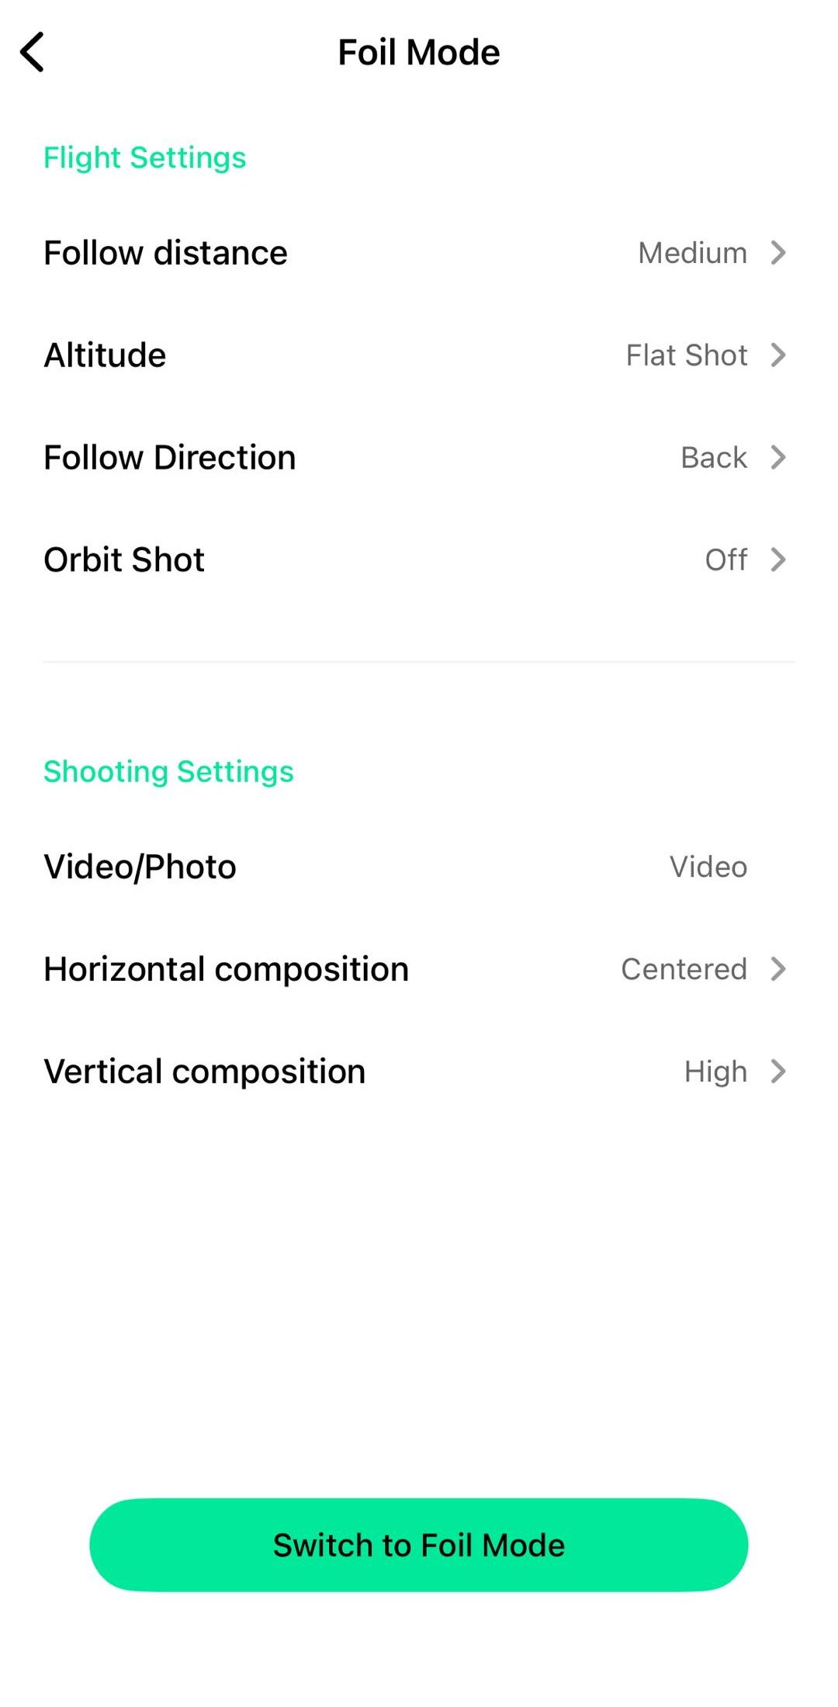Viewport: 838px width, 1707px height.
Task: Tap the chevron next to Centered
Action: (778, 969)
